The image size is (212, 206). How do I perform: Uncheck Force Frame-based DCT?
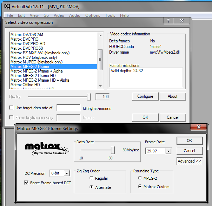[x=26, y=183]
